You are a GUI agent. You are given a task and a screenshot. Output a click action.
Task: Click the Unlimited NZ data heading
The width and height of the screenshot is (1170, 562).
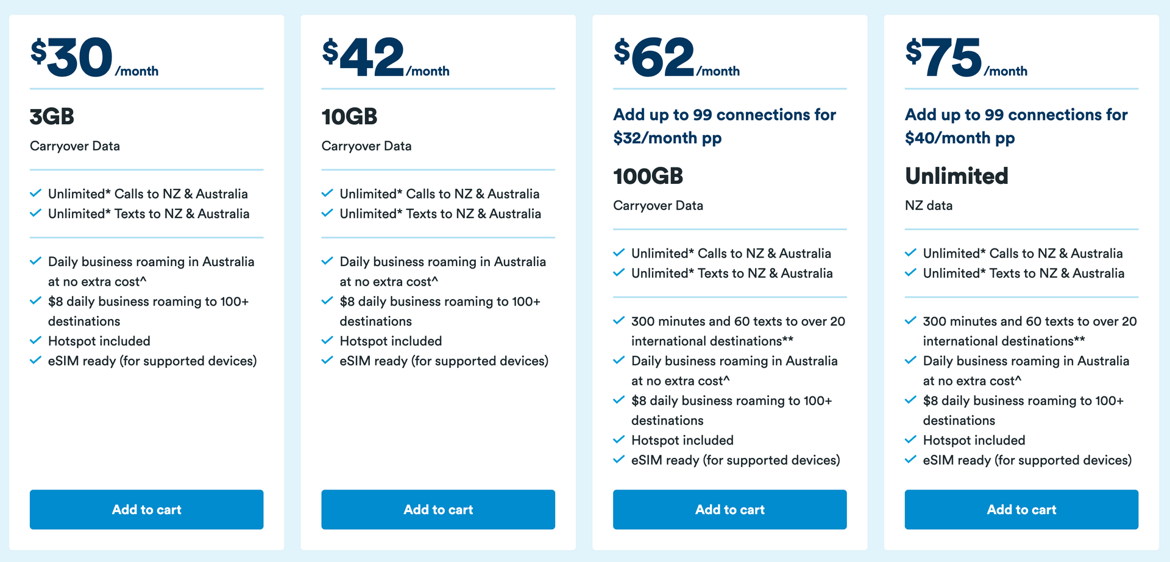[x=957, y=176]
